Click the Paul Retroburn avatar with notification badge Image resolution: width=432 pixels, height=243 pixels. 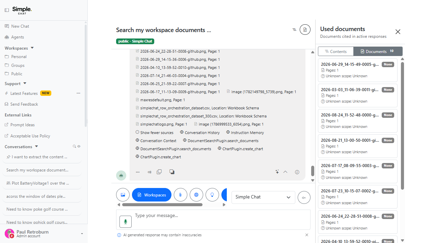pos(9,234)
